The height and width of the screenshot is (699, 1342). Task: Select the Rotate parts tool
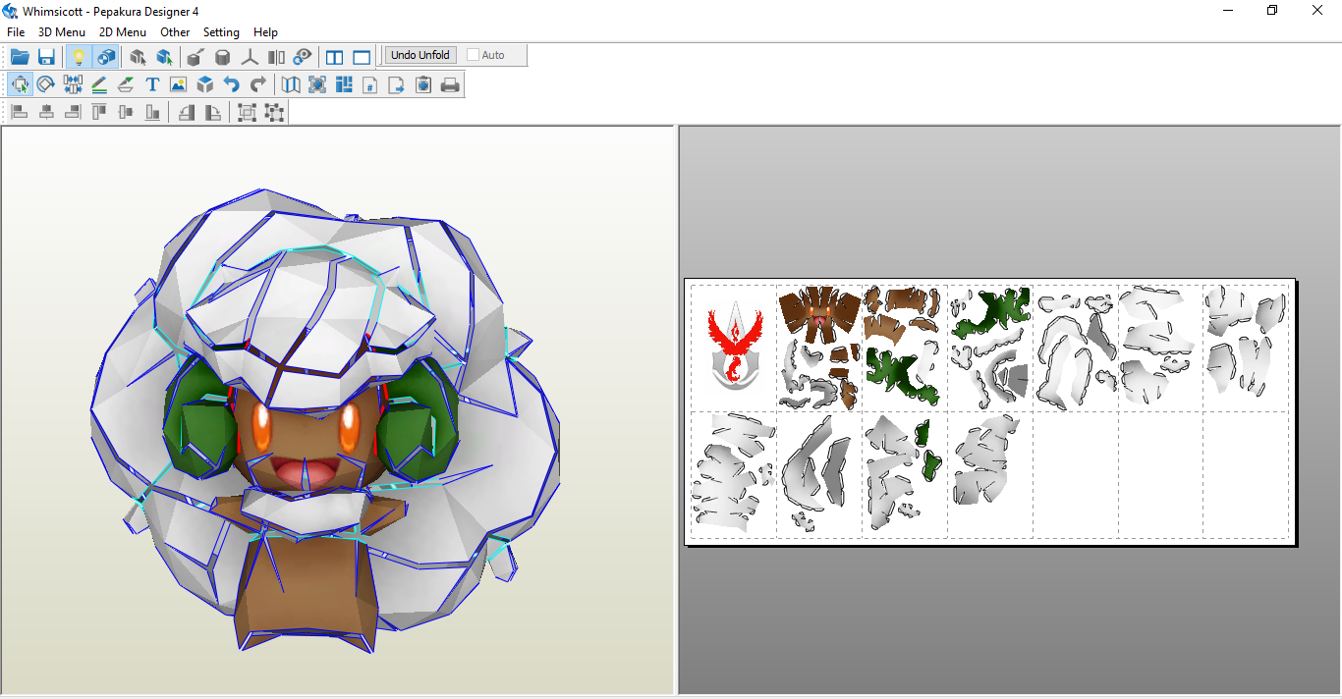[x=45, y=84]
